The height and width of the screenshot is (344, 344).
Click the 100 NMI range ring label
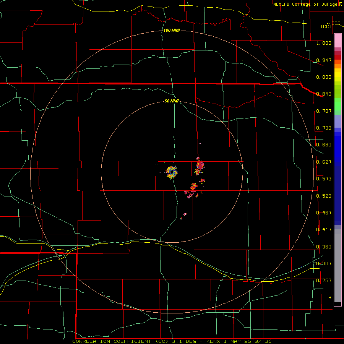pos(172,30)
